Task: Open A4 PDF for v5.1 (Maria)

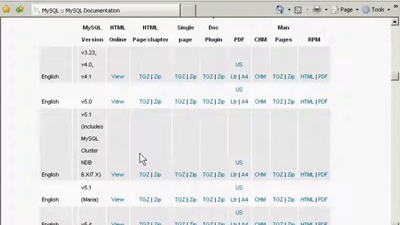Action: point(244,199)
